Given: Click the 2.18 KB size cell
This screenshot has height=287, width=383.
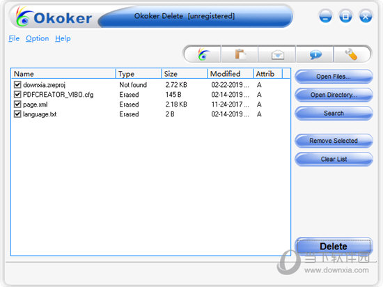Looking at the screenshot, I should [176, 104].
